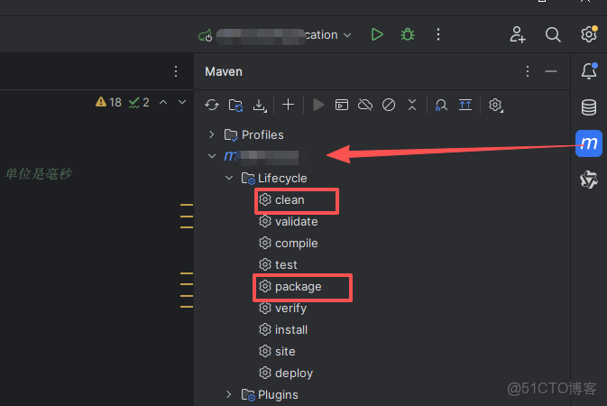This screenshot has height=406, width=607.
Task: Open editor tab options menu
Action: (176, 71)
